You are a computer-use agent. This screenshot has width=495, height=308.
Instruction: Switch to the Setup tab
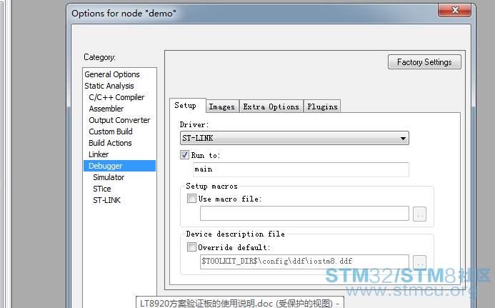pyautogui.click(x=188, y=105)
